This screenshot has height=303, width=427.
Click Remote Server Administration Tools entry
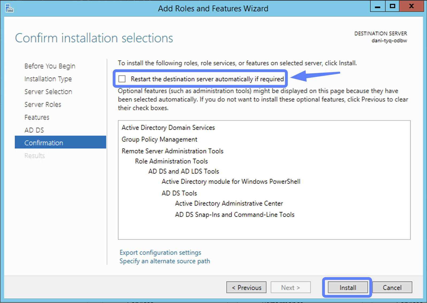point(172,151)
